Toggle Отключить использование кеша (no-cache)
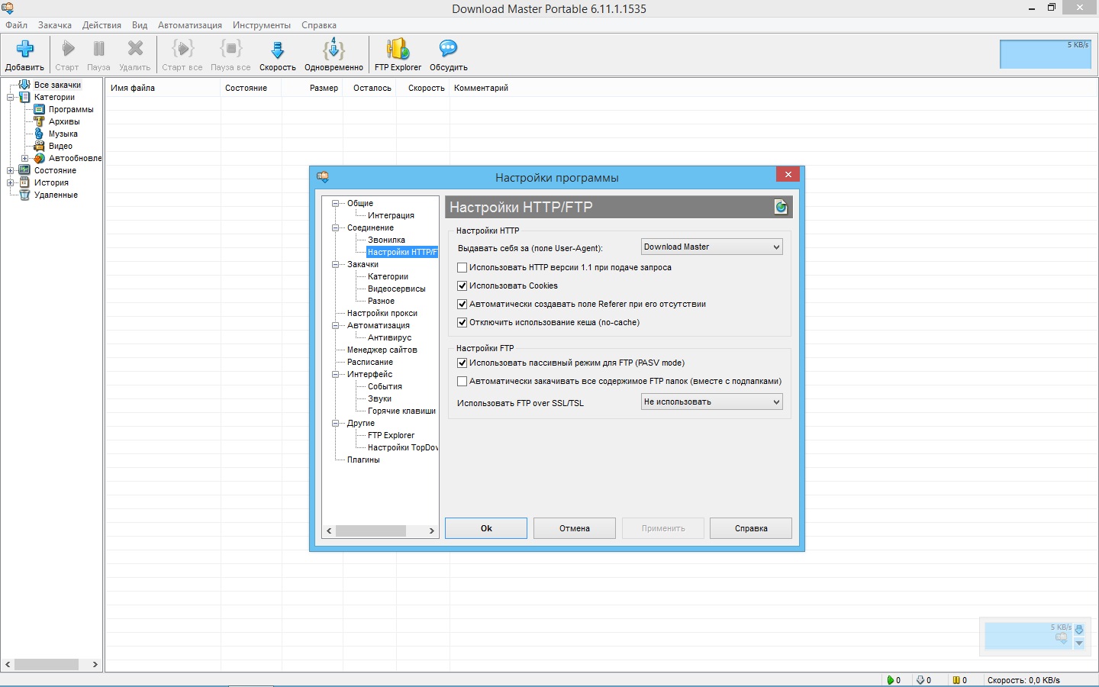Screen dimensions: 1099x687 pos(462,323)
